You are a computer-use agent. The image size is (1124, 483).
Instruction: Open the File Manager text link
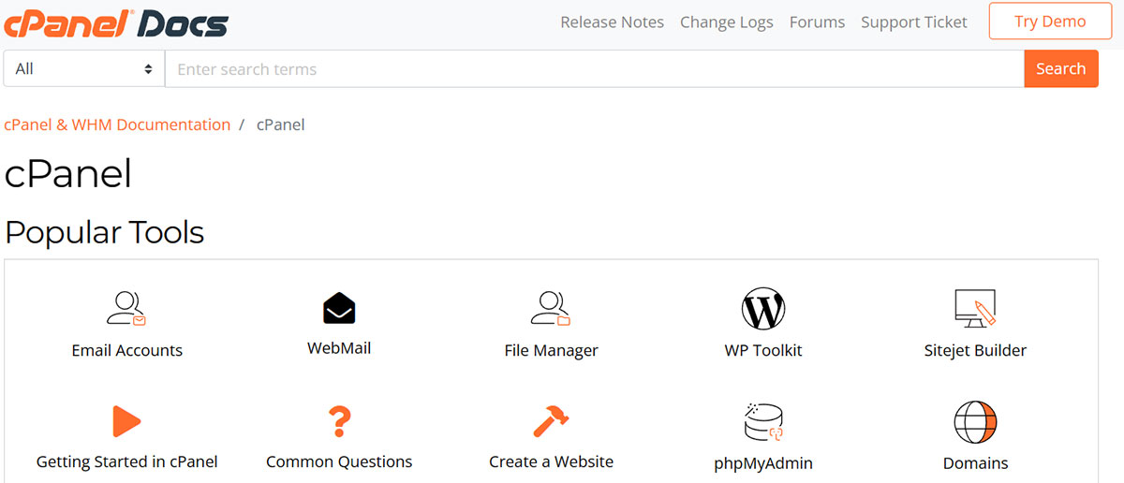[x=551, y=351]
